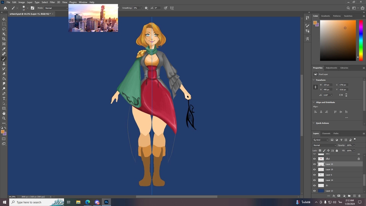Pick the Eyedropper tool

click(4, 49)
